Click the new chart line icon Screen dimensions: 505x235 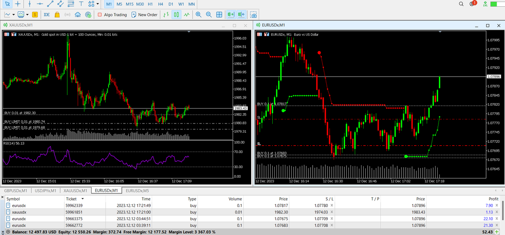7,14
